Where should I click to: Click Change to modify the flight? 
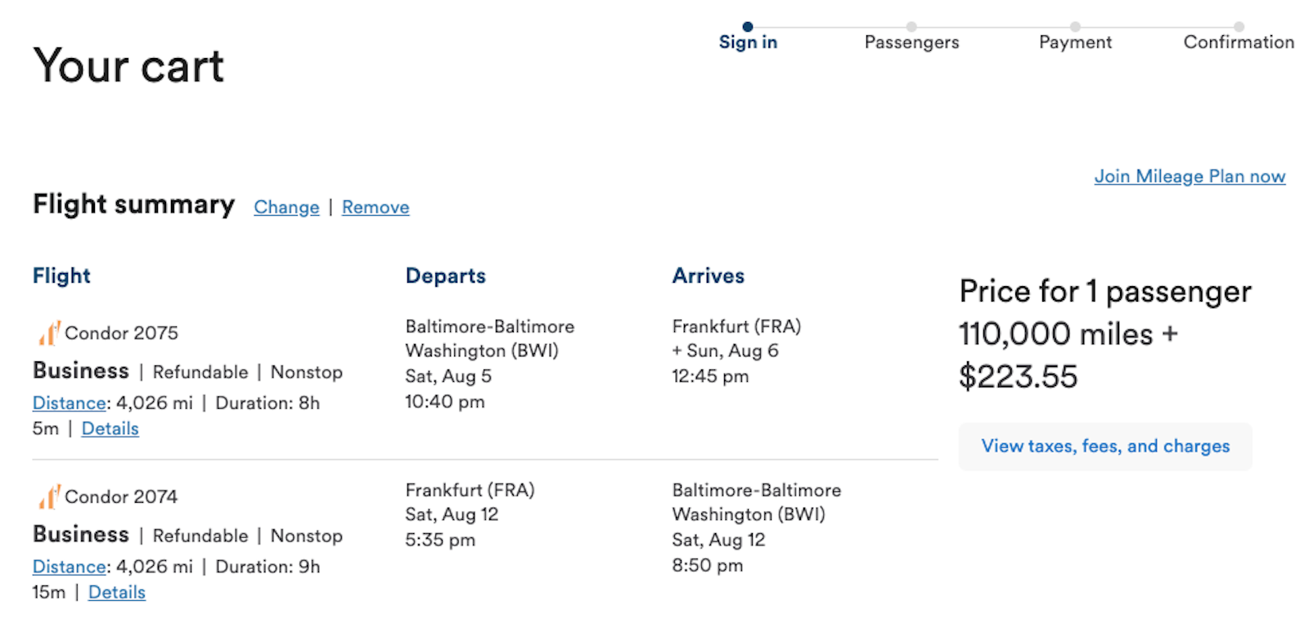[x=286, y=207]
